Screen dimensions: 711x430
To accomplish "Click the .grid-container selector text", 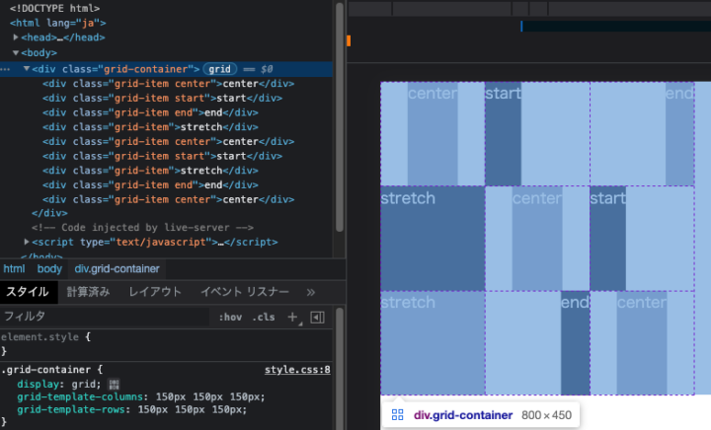I will tap(45, 370).
